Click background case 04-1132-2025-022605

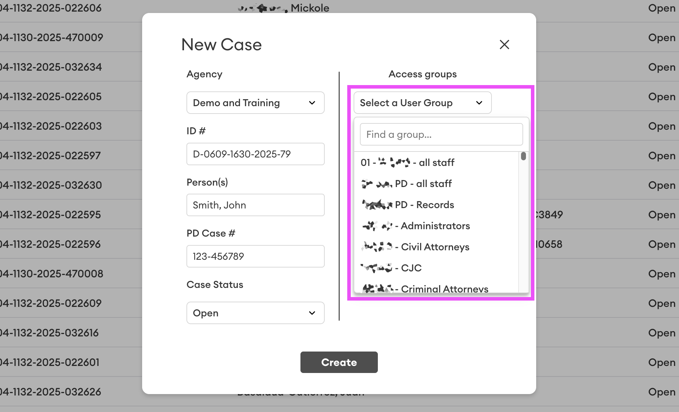tap(51, 96)
